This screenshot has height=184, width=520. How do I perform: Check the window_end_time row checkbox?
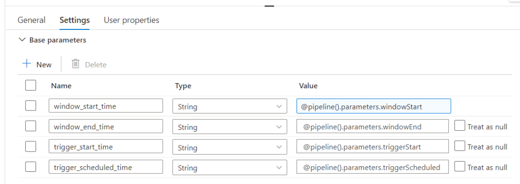point(30,126)
